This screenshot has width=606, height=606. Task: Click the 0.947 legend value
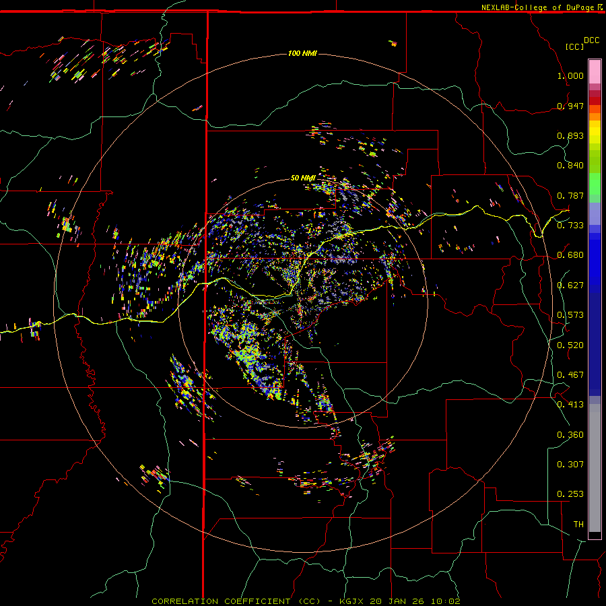pos(570,106)
